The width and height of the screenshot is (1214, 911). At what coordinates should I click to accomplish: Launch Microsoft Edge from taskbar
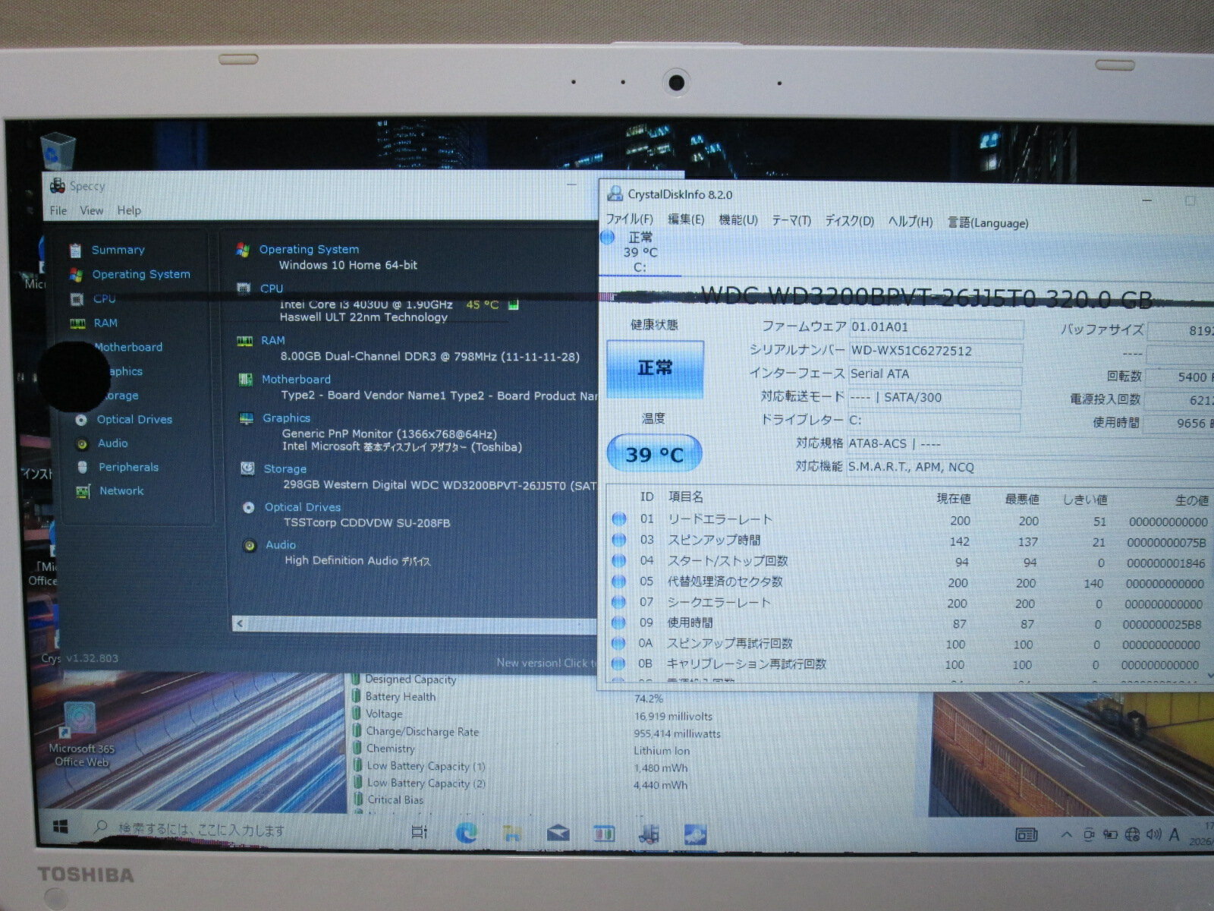(x=466, y=833)
